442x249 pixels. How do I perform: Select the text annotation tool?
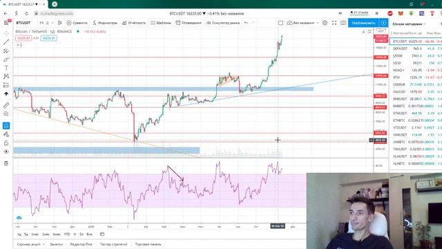tap(6, 68)
